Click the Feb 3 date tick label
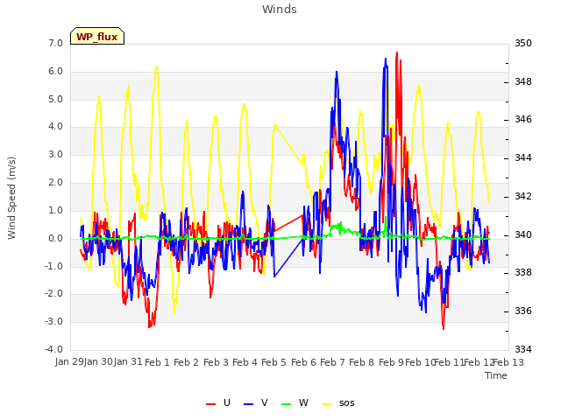 (216, 362)
